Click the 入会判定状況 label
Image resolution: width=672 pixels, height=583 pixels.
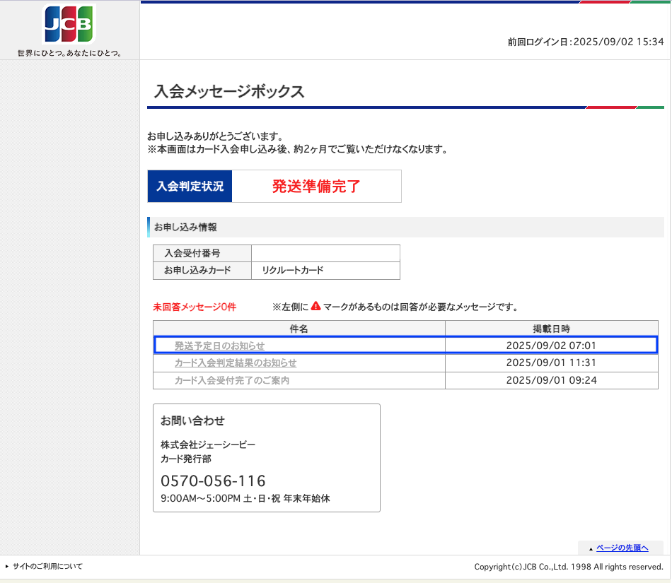click(x=190, y=186)
